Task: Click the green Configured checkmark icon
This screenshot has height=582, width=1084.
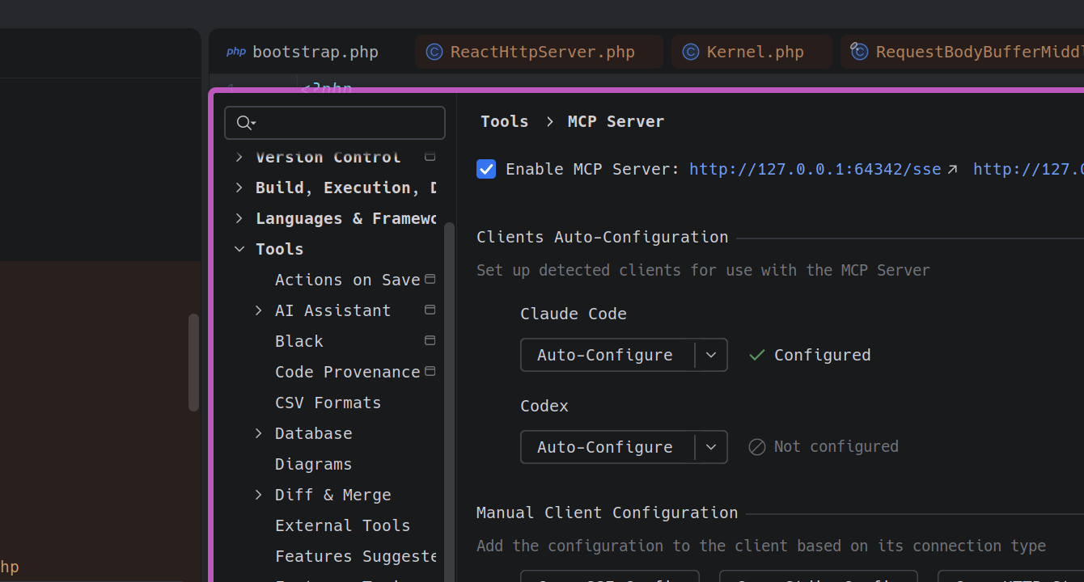Action: tap(756, 355)
